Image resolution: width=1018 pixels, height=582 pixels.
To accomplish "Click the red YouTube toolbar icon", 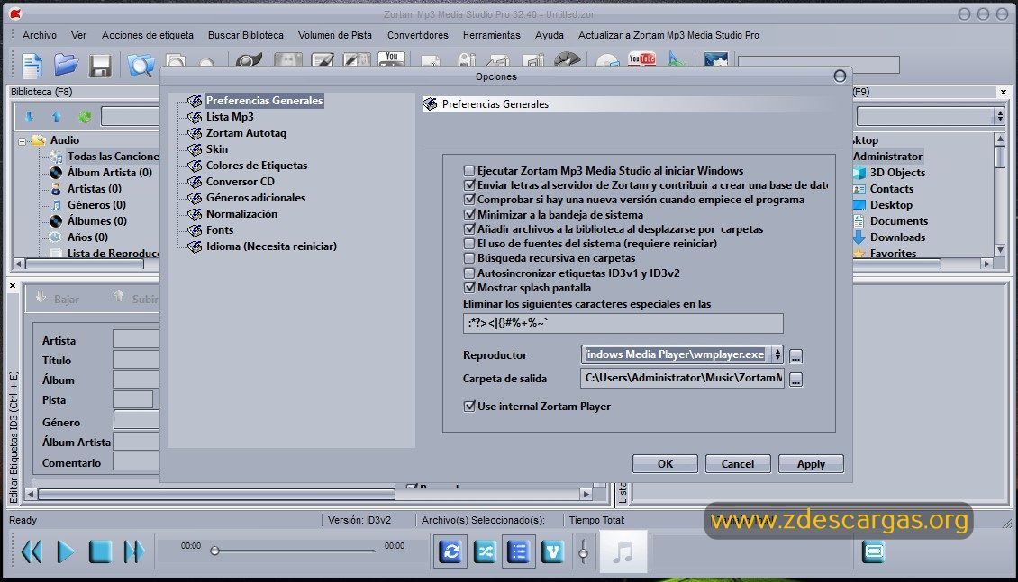I will pyautogui.click(x=641, y=59).
